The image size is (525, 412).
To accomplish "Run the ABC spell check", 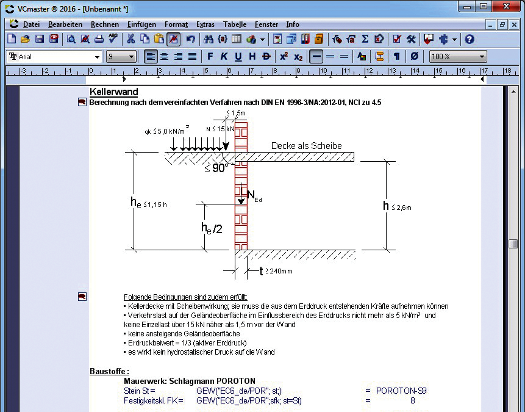I will tap(113, 38).
